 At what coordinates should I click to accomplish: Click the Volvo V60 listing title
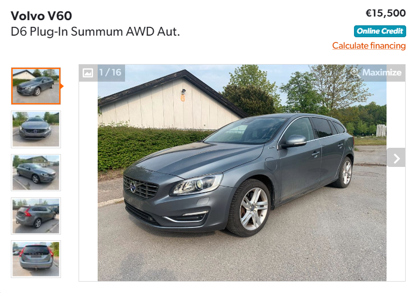click(41, 16)
